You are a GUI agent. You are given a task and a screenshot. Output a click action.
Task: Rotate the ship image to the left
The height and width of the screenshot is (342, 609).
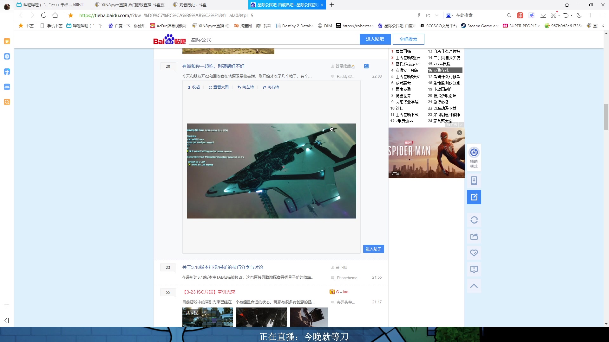(246, 87)
